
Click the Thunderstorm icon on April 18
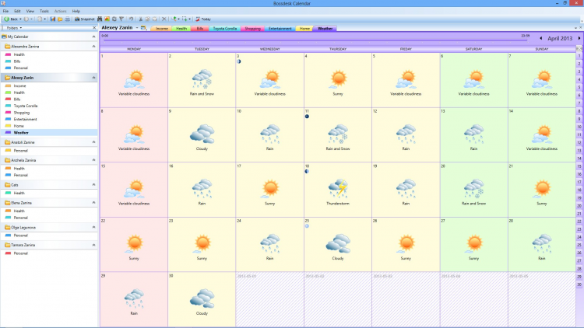(x=338, y=189)
